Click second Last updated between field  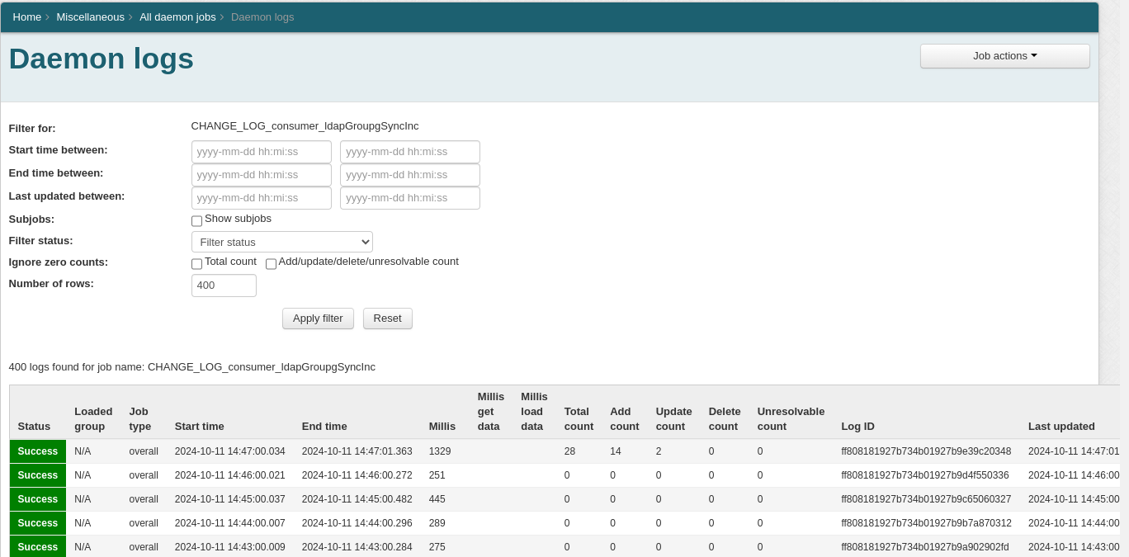pyautogui.click(x=409, y=198)
